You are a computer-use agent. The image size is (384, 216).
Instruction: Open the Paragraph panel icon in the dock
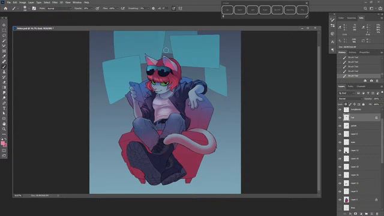(x=332, y=50)
